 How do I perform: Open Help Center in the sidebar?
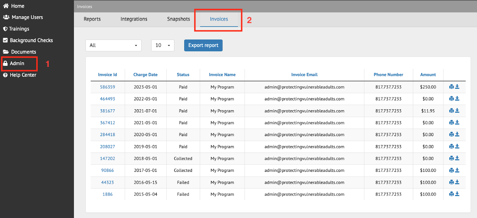(23, 75)
